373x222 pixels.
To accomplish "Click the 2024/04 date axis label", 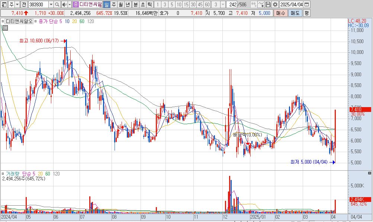I will pyautogui.click(x=9, y=217).
